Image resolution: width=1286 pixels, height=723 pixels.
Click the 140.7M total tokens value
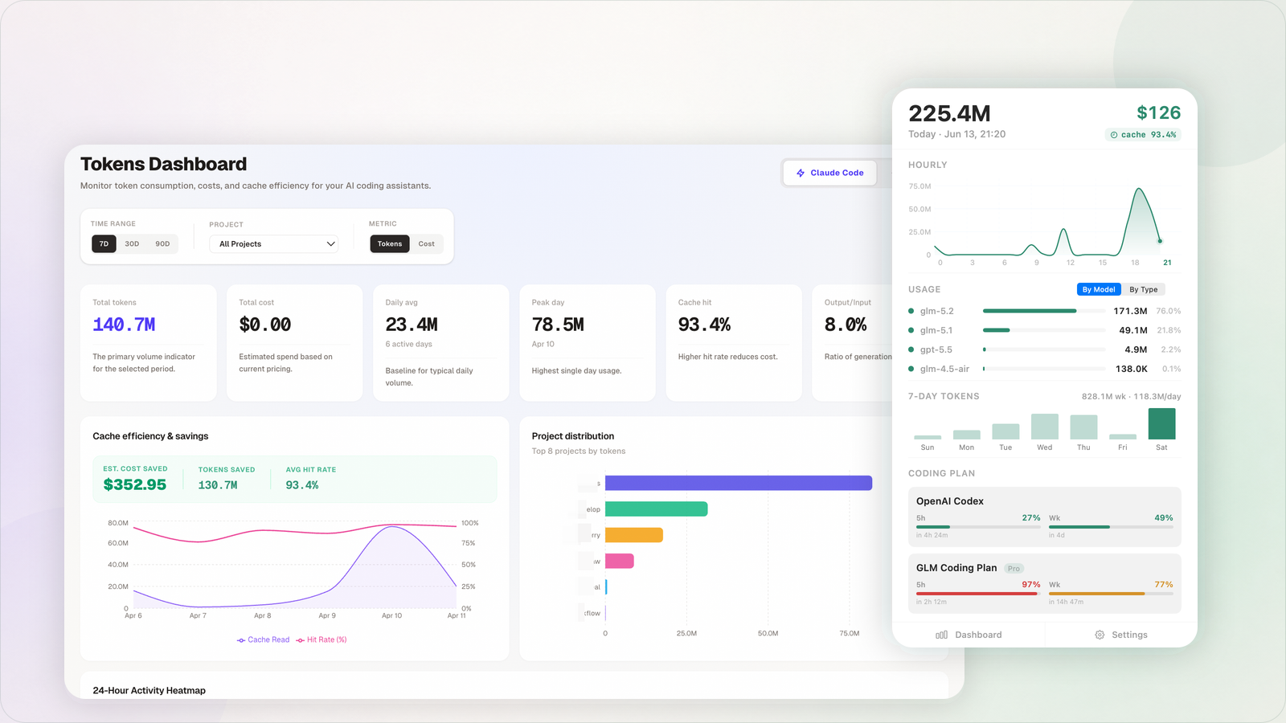pyautogui.click(x=124, y=325)
